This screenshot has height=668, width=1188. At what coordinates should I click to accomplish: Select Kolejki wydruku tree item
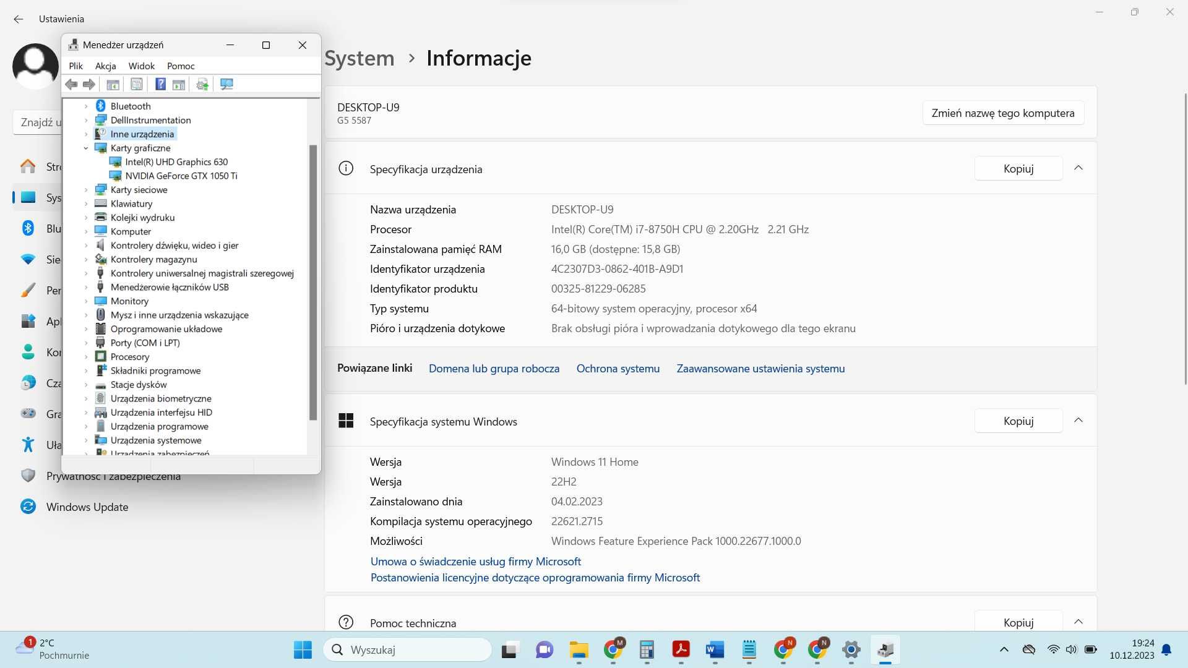click(x=142, y=217)
